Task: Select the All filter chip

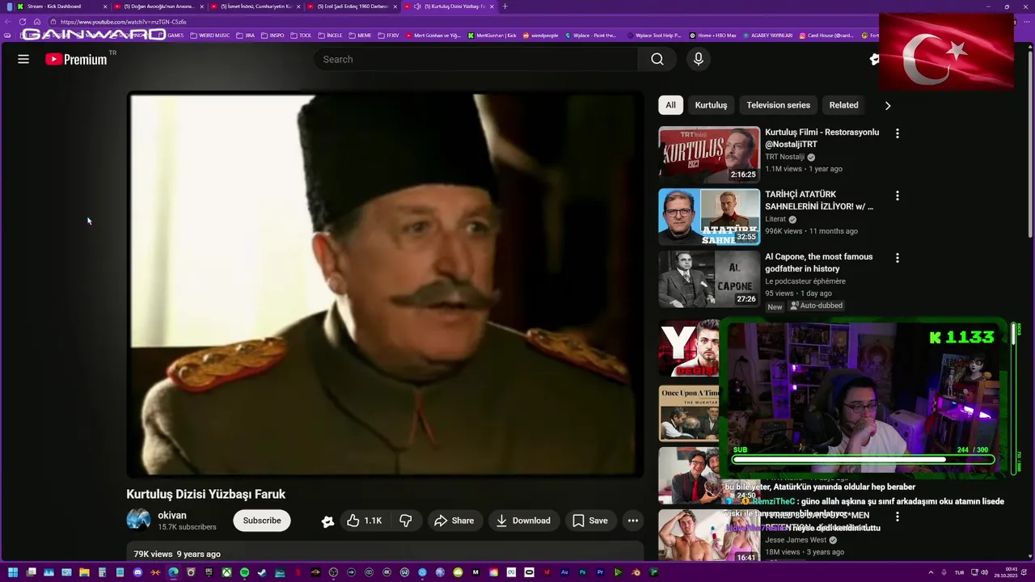Action: [670, 105]
